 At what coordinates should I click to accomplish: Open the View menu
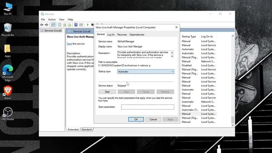62,20
